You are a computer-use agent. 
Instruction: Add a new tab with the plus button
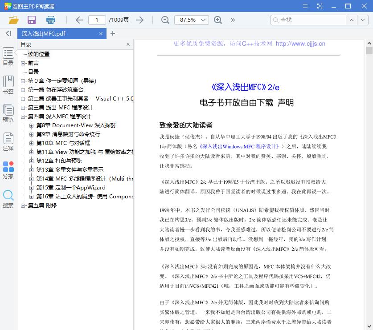pyautogui.click(x=113, y=33)
